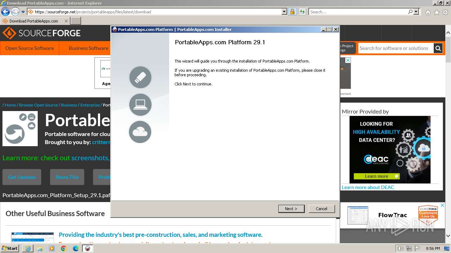Go forward in Internet Explorer
The height and width of the screenshot is (253, 451).
15,12
